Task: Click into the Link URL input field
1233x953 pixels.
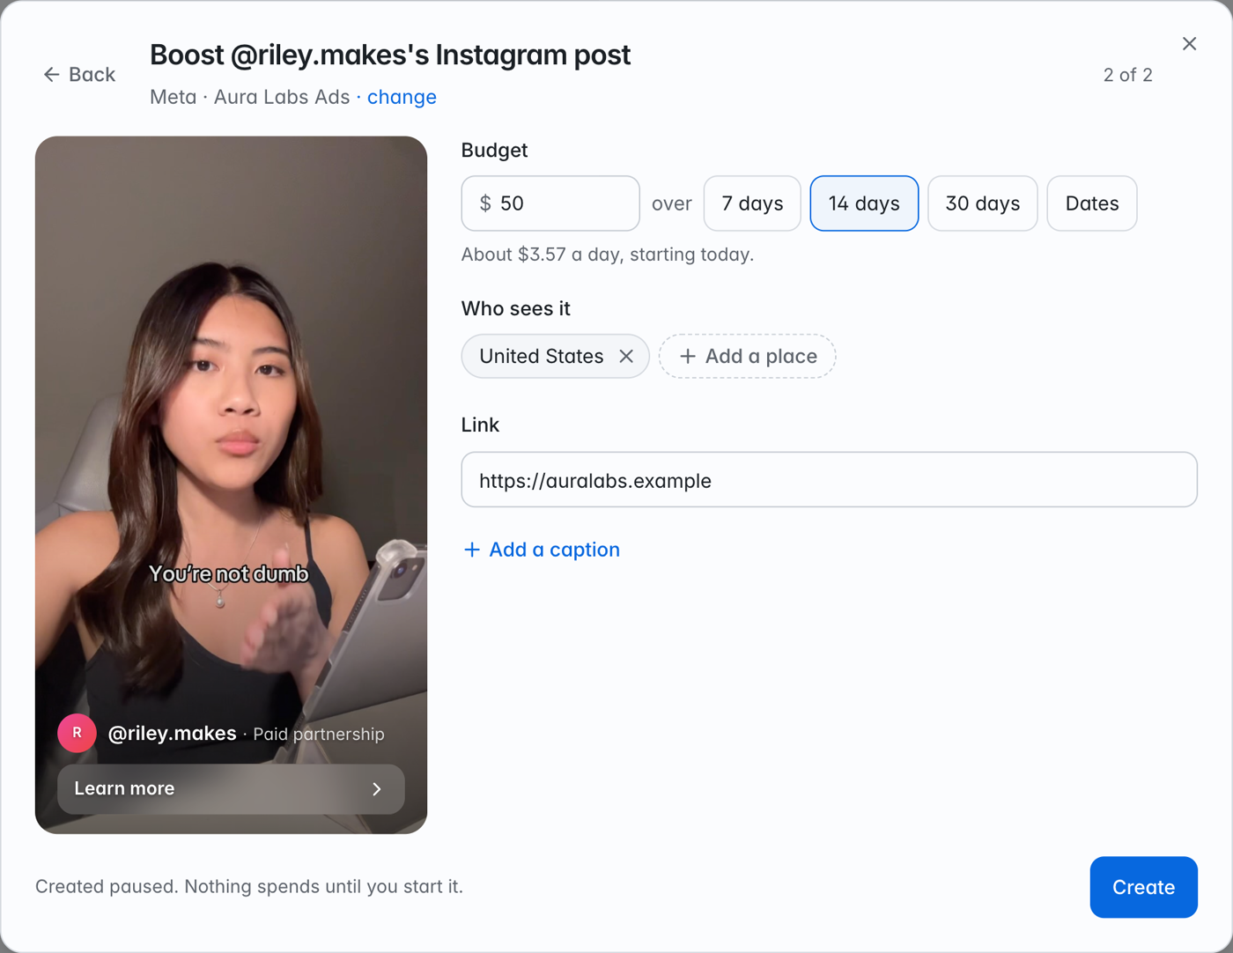Action: click(x=829, y=480)
